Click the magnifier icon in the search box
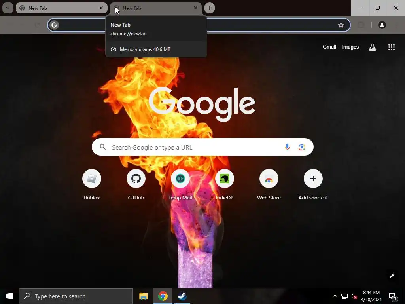 click(103, 147)
